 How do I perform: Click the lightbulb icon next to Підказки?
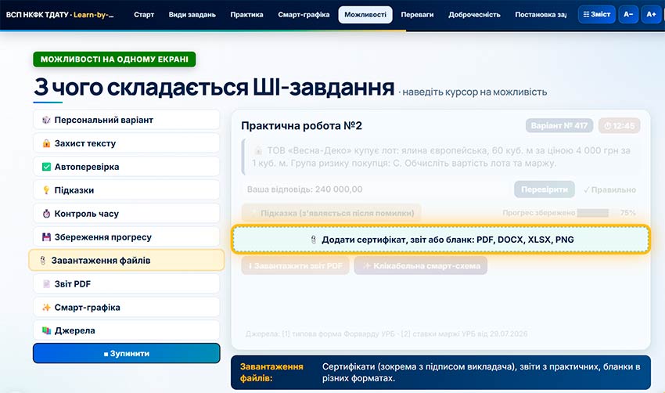pos(46,190)
